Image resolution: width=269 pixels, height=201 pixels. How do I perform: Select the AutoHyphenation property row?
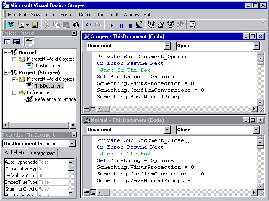coord(36,162)
